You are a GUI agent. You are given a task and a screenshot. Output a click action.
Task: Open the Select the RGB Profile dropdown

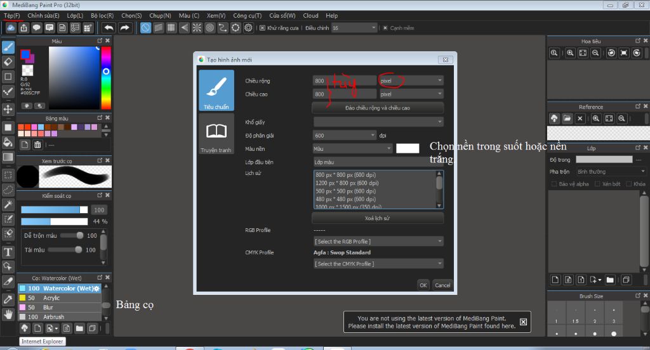(x=378, y=242)
